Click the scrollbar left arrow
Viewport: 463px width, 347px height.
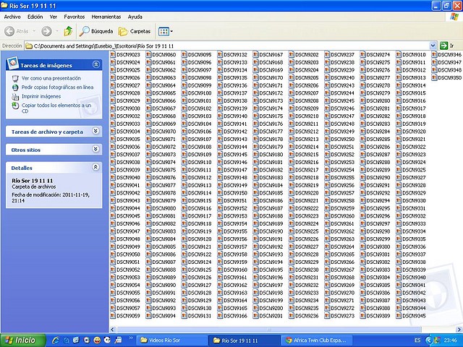pos(113,330)
